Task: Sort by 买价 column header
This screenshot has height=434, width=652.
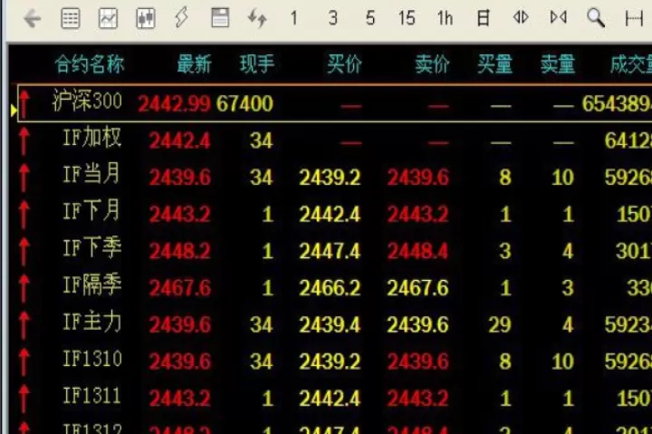Action: tap(344, 64)
